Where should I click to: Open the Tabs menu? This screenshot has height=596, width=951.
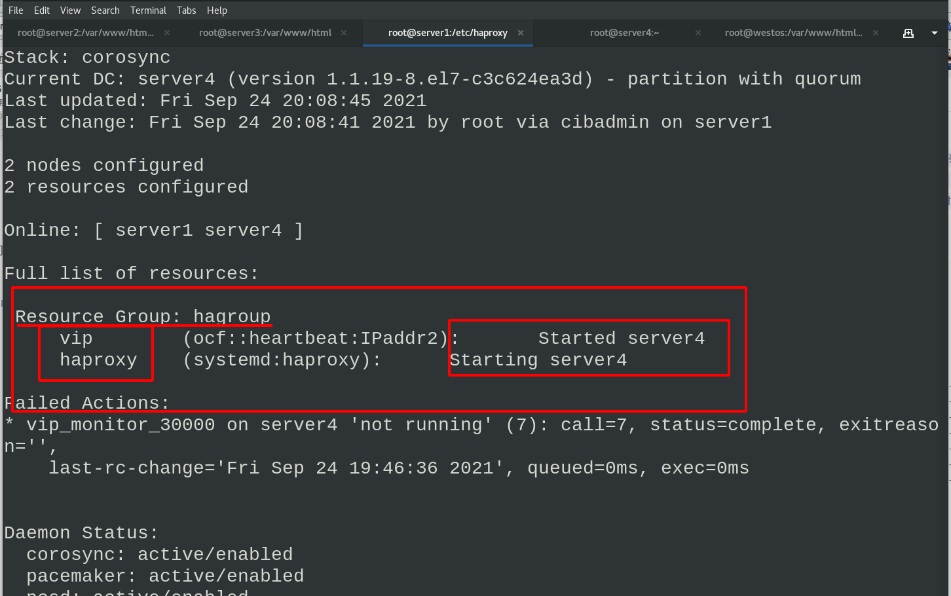tap(186, 10)
